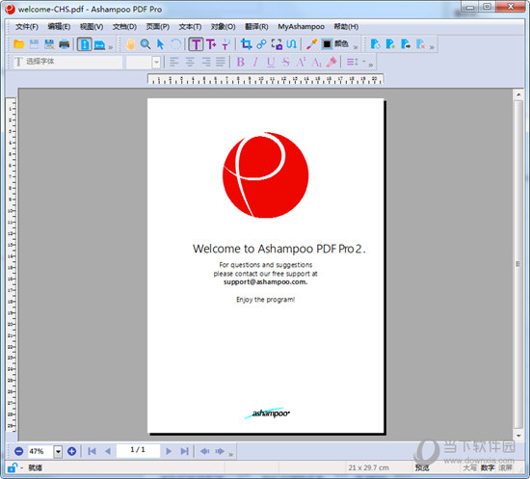Open the 47% zoom level dropdown
Screen dimensions: 530x479
(x=58, y=451)
